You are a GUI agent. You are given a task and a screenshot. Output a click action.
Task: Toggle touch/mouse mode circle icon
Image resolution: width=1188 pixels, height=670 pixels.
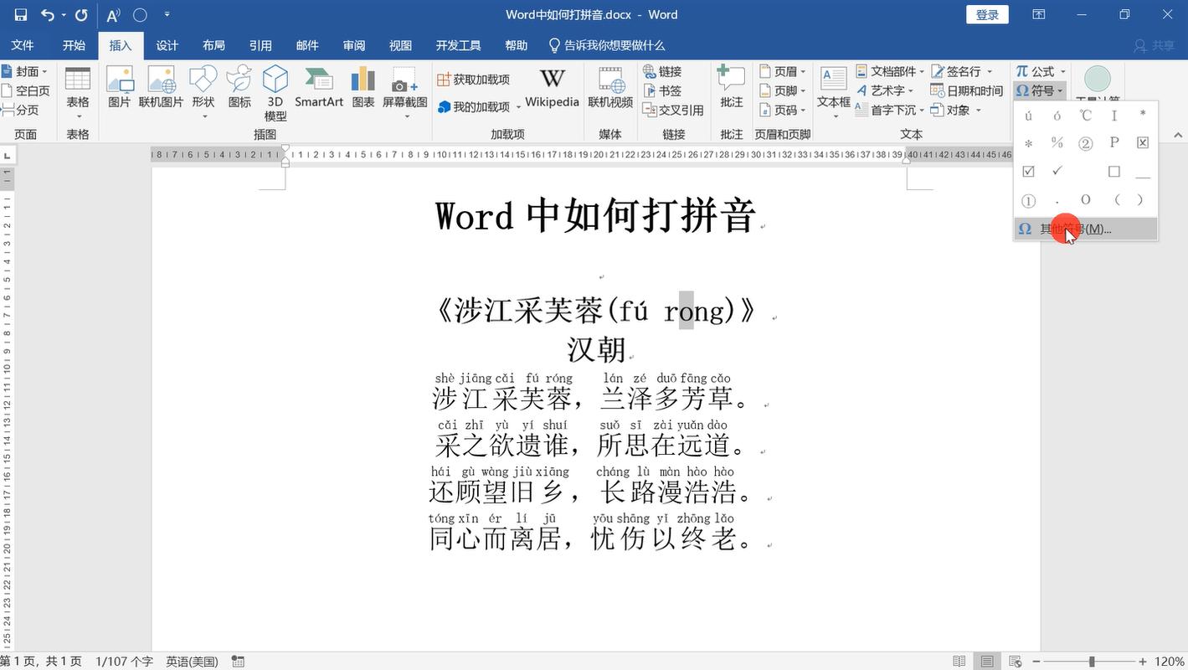[x=141, y=15]
